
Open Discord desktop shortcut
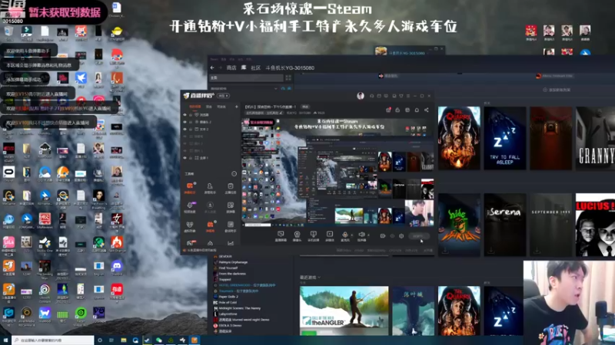(117, 268)
